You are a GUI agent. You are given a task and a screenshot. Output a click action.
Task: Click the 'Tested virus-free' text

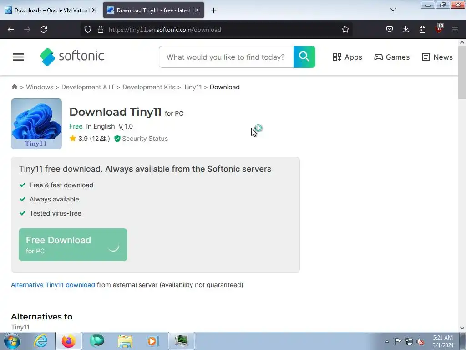[55, 213]
